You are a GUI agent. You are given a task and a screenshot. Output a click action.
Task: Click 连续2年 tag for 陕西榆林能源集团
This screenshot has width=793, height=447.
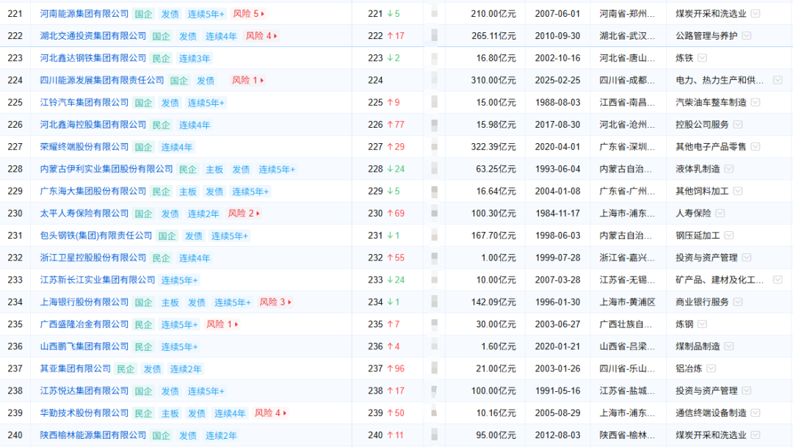click(221, 435)
